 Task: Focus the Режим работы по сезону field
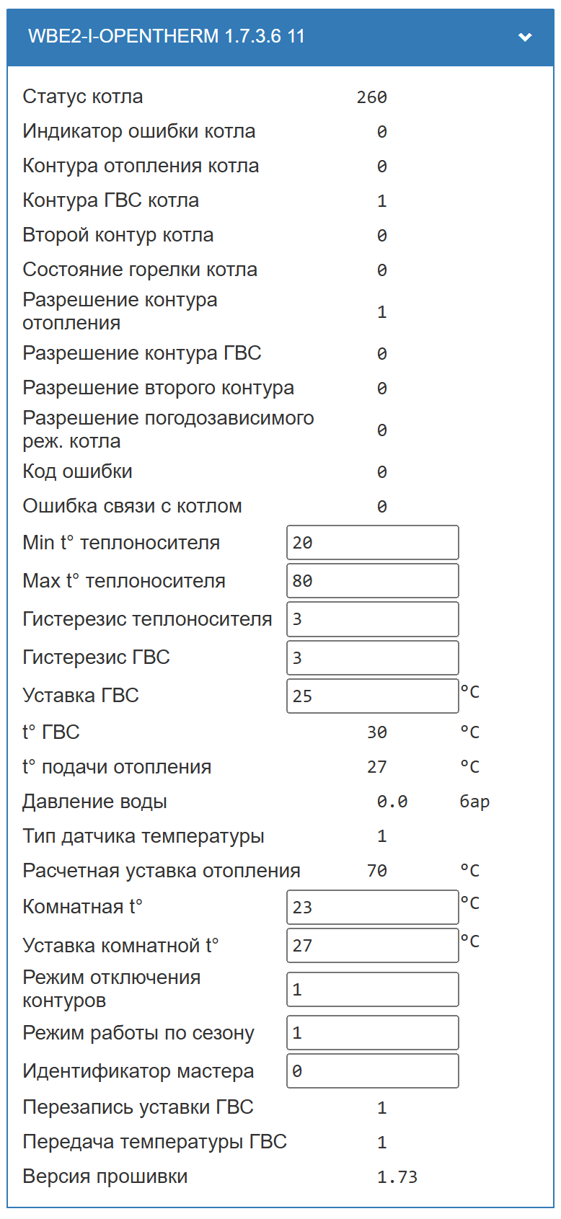[373, 1033]
